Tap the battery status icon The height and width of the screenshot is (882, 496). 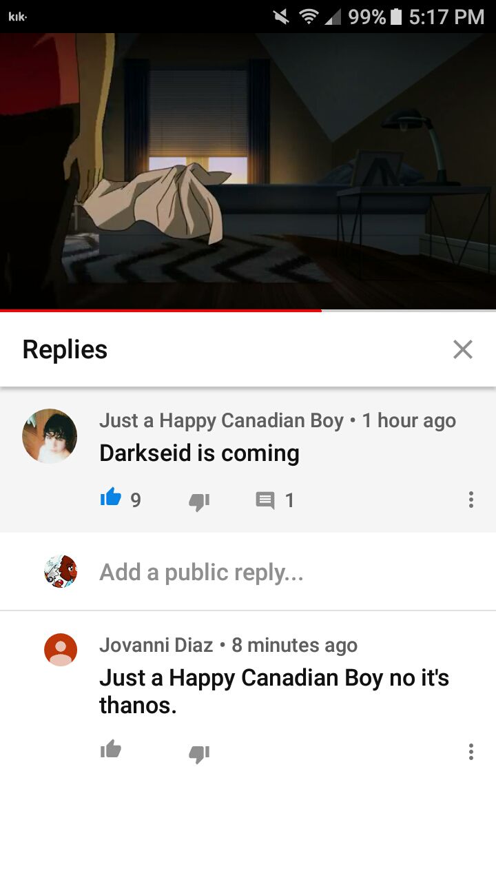pos(395,17)
